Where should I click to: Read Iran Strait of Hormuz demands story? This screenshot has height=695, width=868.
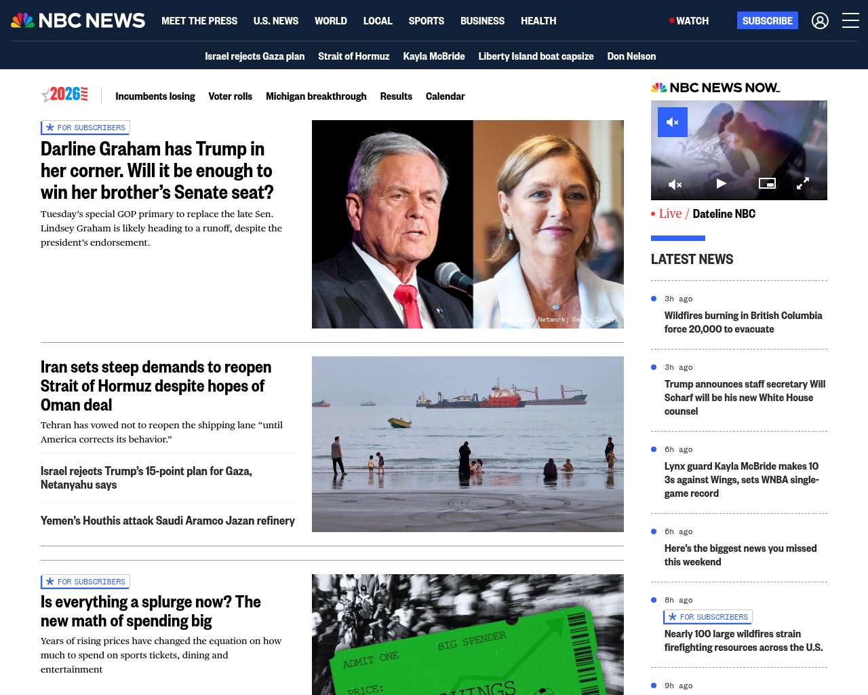(x=156, y=386)
